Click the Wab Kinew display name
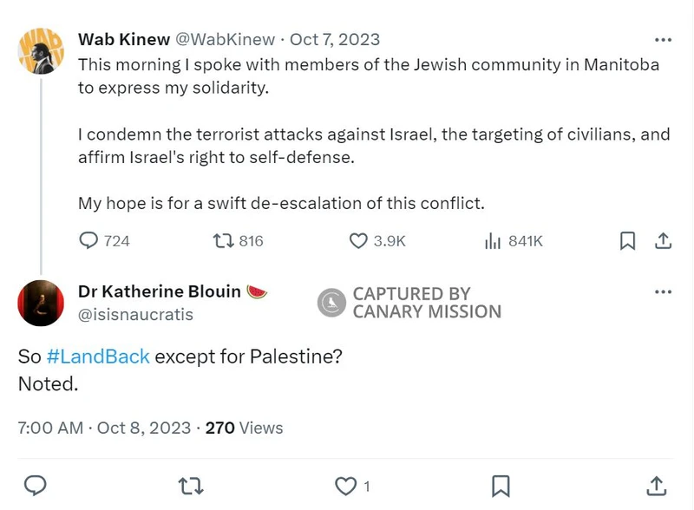694x510 pixels. [x=123, y=40]
